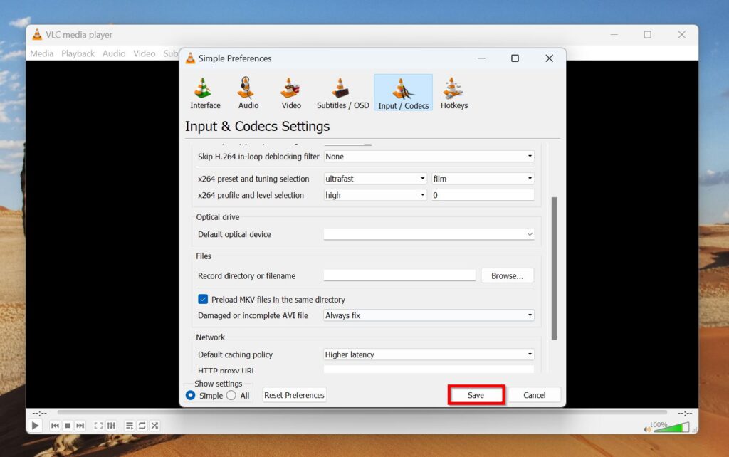Enable loop playback
The image size is (729, 457).
point(142,425)
